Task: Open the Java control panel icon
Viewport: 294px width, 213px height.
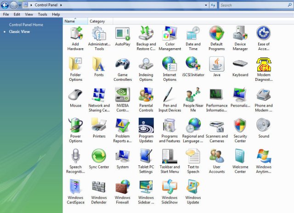Action: (x=216, y=67)
